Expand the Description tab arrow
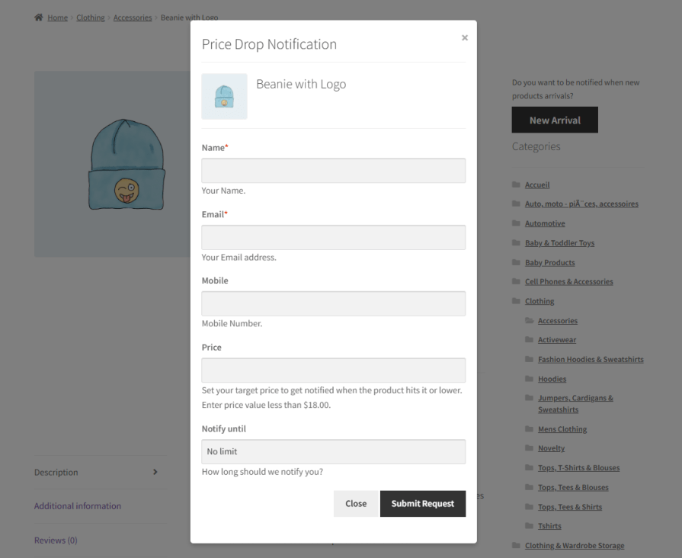This screenshot has width=682, height=558. pos(155,472)
